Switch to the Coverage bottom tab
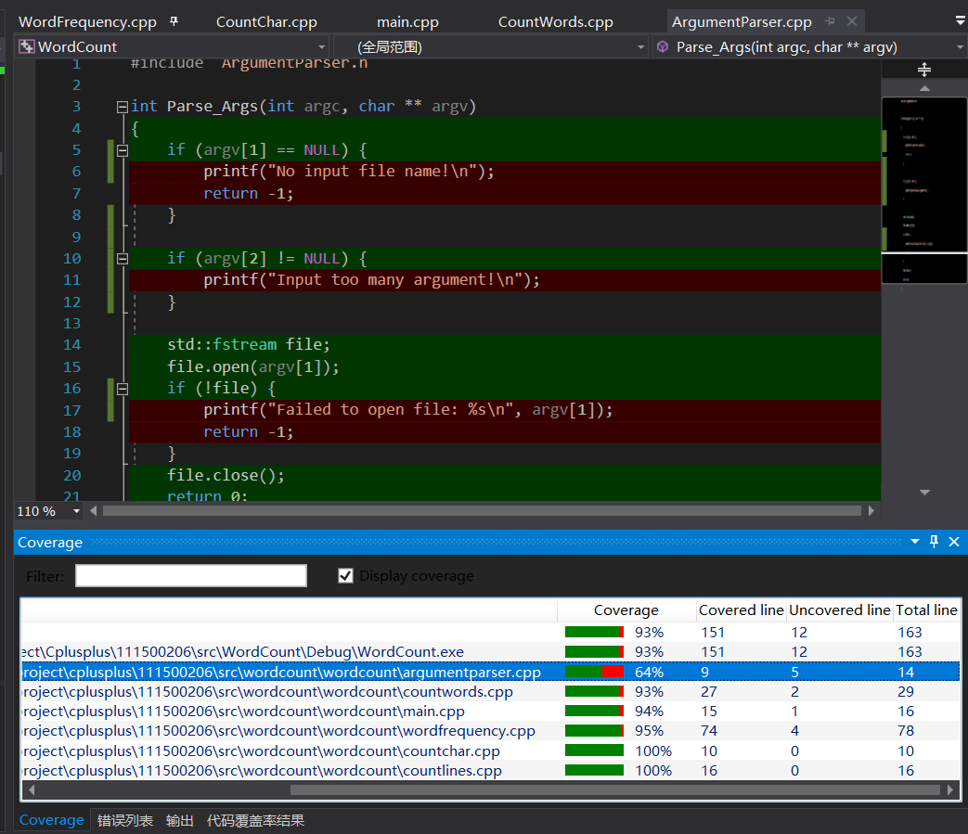Image resolution: width=968 pixels, height=834 pixels. tap(51, 820)
